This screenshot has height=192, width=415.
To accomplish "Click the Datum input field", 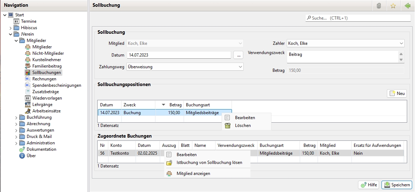I will tap(179, 55).
